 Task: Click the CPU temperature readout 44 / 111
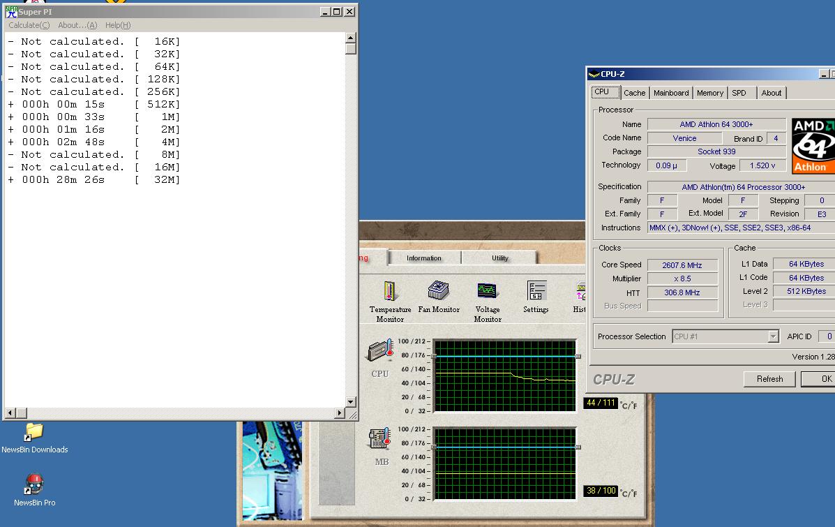[x=601, y=403]
